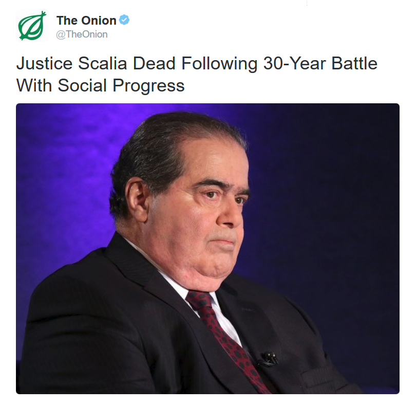Open the @TheOnion handle link
The height and width of the screenshot is (406, 416).
(x=82, y=34)
